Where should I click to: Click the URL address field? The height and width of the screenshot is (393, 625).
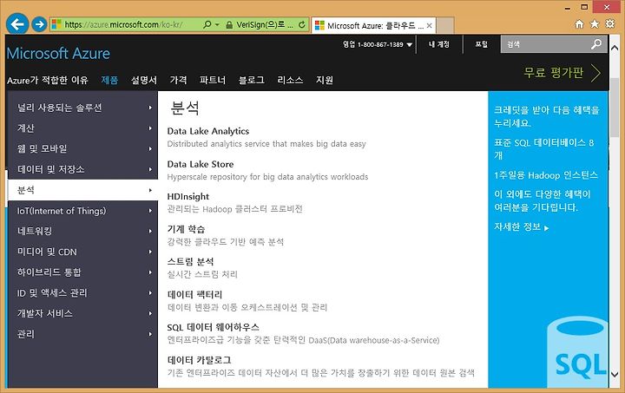(x=123, y=24)
